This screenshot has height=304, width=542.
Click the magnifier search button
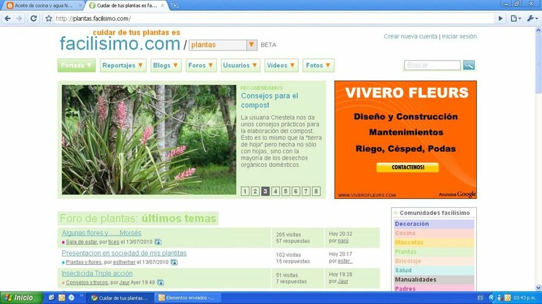469,65
